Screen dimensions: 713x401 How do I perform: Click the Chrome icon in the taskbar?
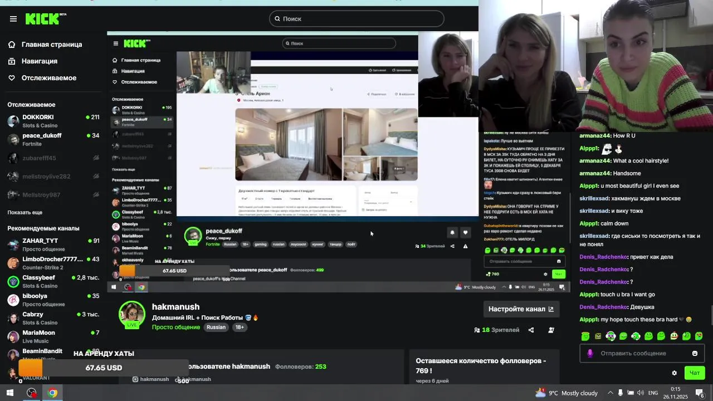[x=52, y=393]
